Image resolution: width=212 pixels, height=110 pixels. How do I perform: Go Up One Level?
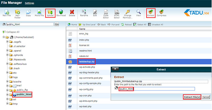pyautogui.click(x=87, y=24)
